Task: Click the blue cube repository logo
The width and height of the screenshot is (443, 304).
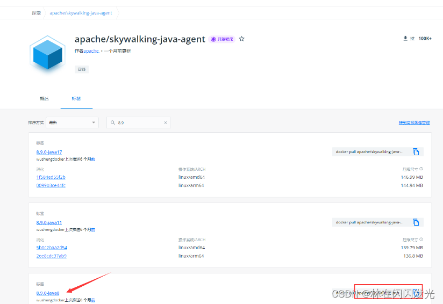Action: click(x=47, y=53)
